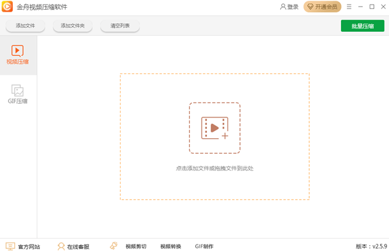The width and height of the screenshot is (389, 251).
Task: Open the 在线客服 link label
Action: [x=78, y=246]
